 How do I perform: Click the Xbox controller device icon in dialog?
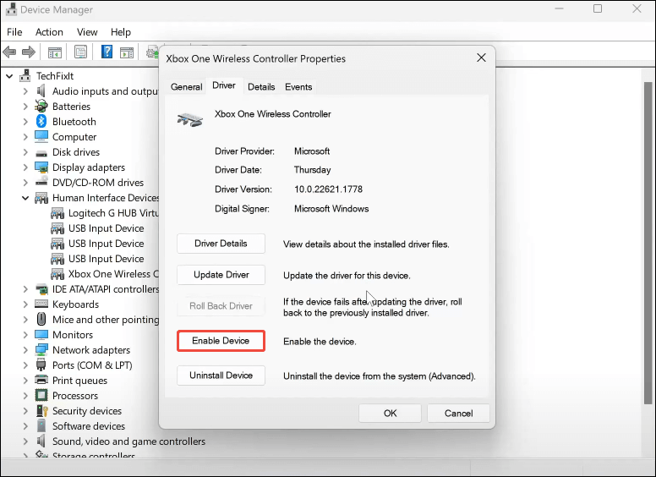(x=190, y=119)
